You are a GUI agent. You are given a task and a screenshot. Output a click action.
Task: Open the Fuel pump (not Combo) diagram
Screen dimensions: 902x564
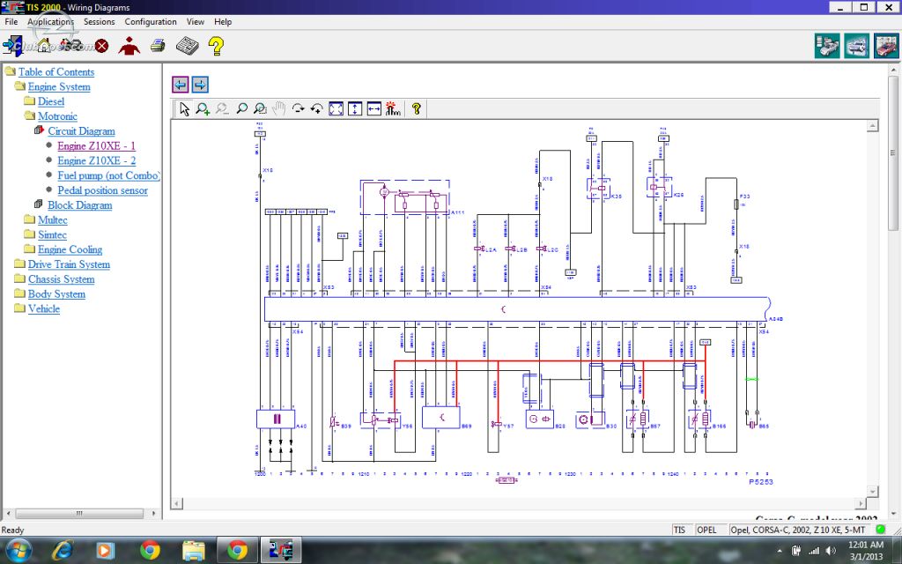pyautogui.click(x=108, y=175)
